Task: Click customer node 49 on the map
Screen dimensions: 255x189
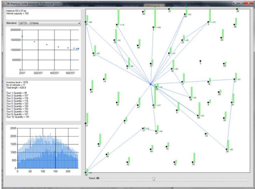Action: pyautogui.click(x=198, y=116)
